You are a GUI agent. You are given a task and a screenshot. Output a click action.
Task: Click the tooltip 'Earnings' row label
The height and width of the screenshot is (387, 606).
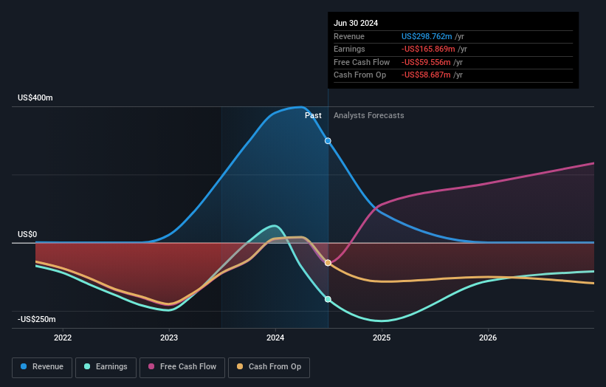click(x=349, y=49)
